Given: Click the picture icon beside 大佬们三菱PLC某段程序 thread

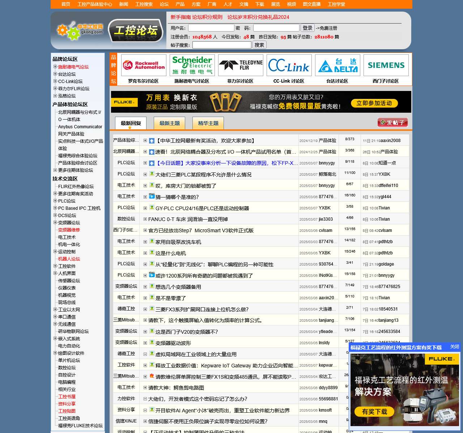Looking at the screenshot, I should click(x=152, y=174).
